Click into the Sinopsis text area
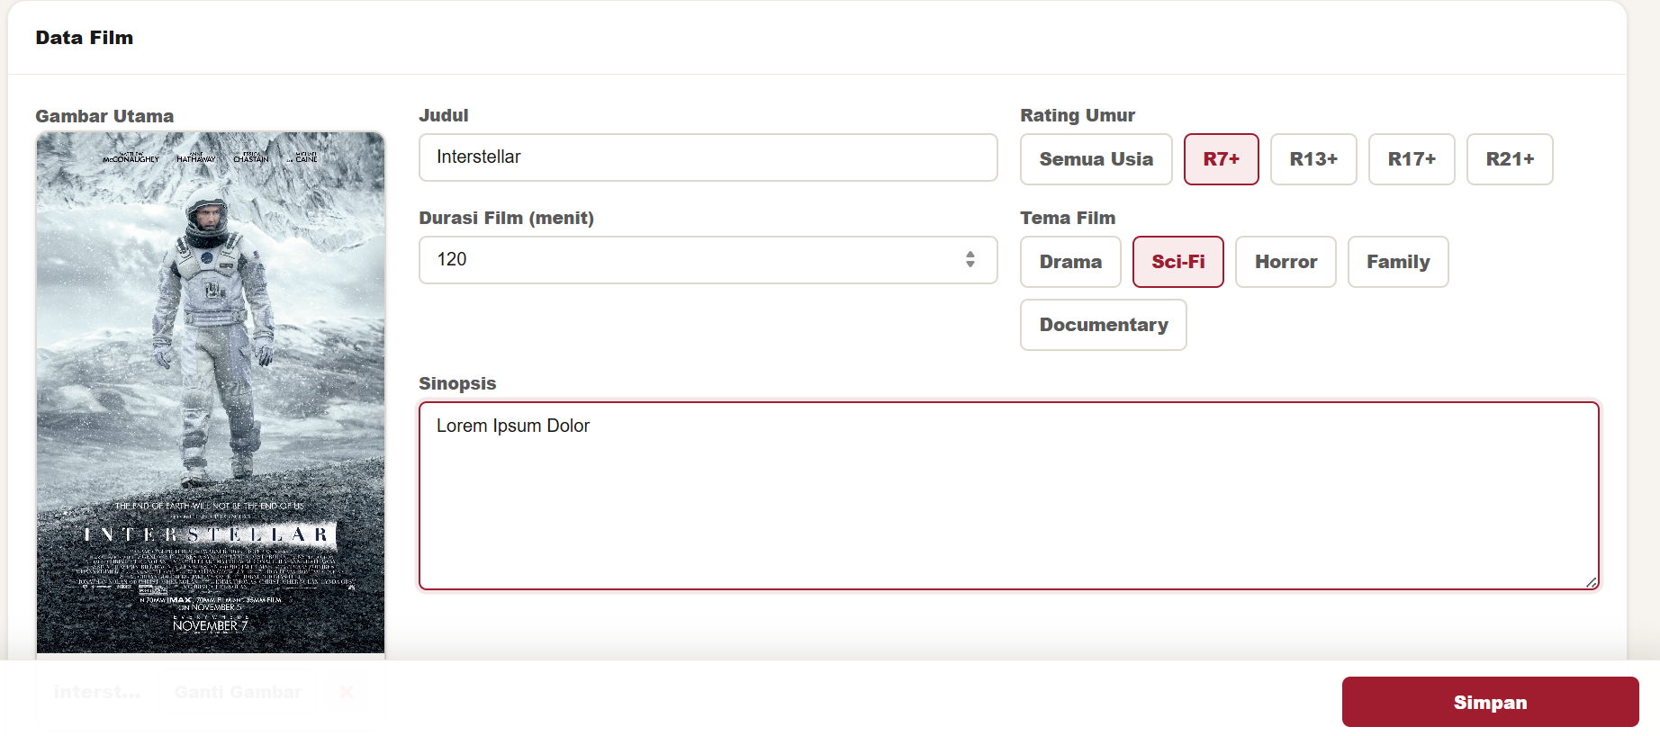 tap(1008, 496)
